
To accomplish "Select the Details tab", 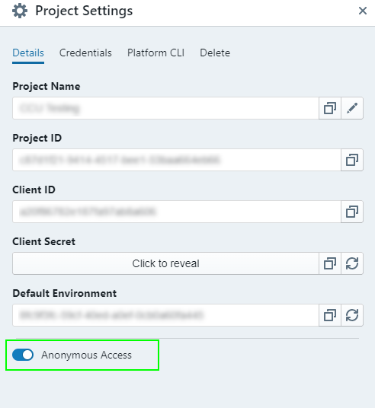I will 28,53.
